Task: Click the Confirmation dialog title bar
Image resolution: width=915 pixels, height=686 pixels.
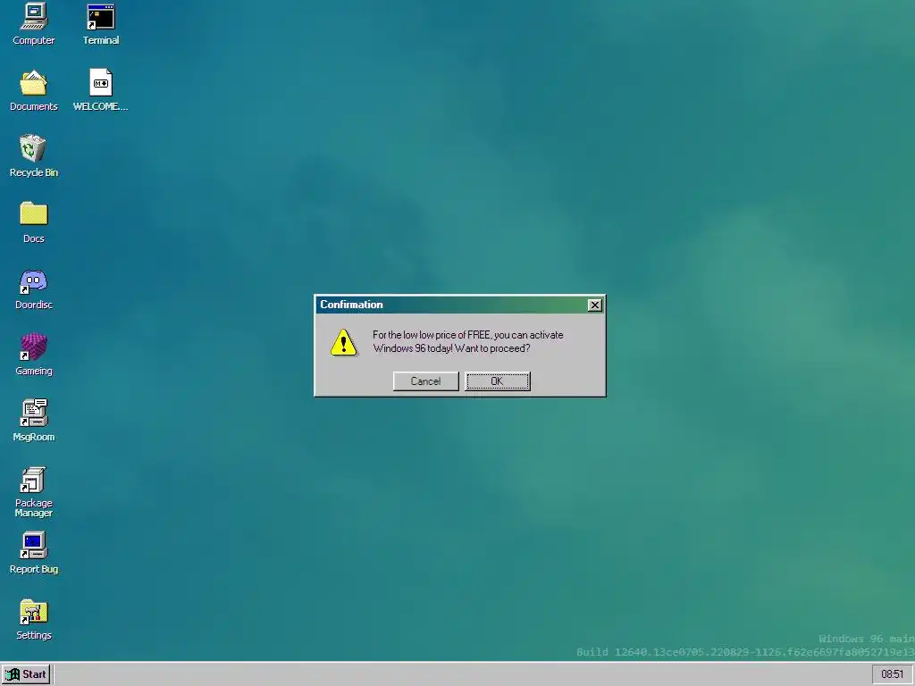Action: (x=460, y=305)
